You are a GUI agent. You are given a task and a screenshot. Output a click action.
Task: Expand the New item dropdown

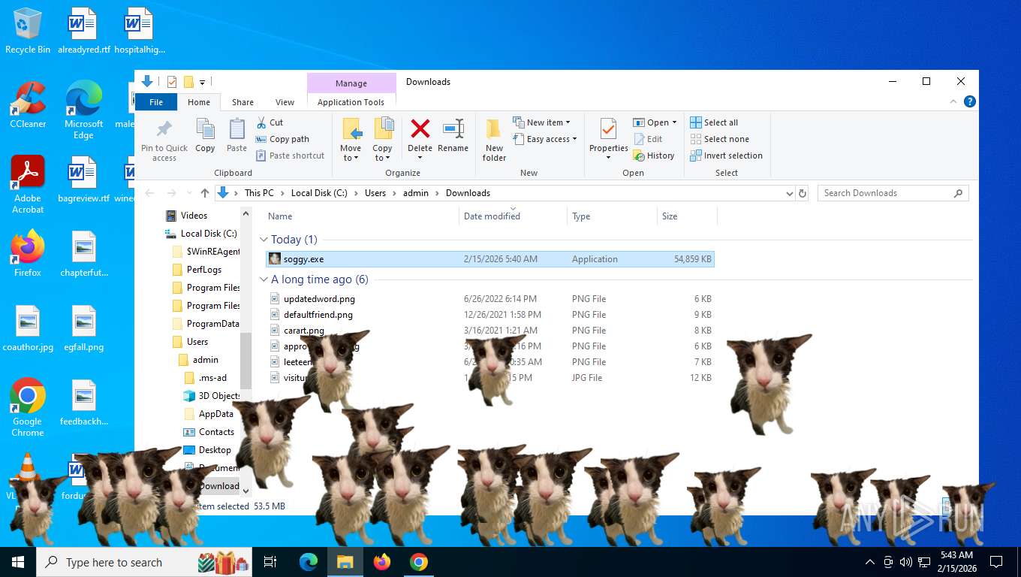click(x=542, y=122)
